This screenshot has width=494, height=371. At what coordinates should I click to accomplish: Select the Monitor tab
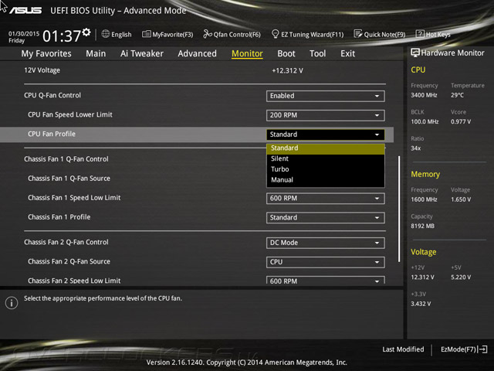click(x=247, y=53)
